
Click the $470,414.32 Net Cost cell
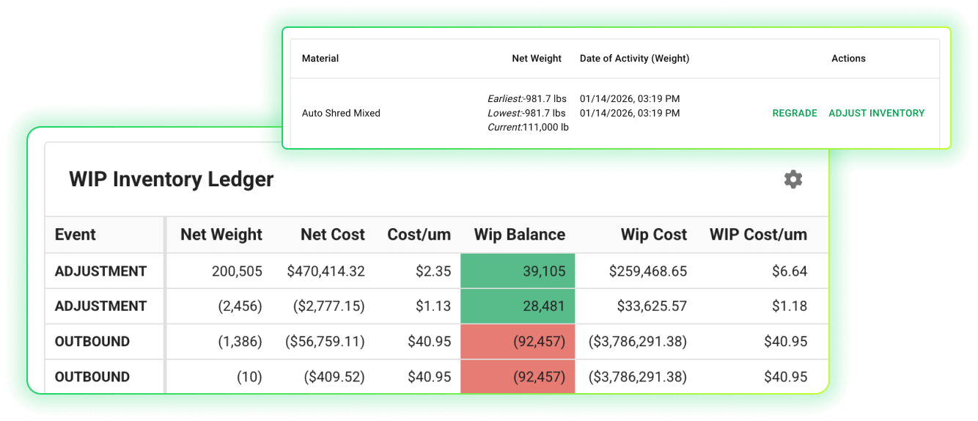point(326,271)
